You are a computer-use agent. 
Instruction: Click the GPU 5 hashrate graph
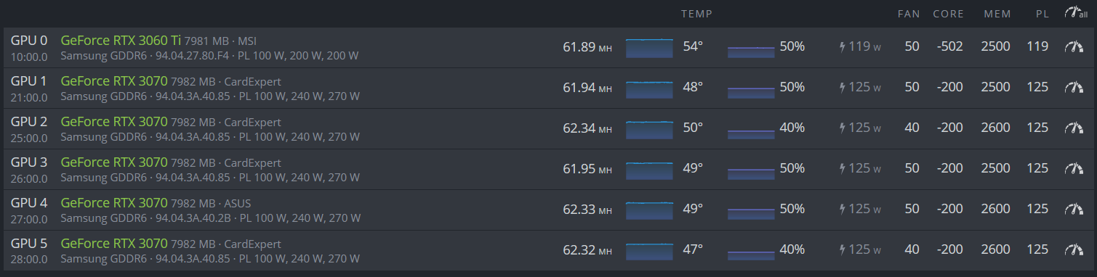(x=649, y=251)
